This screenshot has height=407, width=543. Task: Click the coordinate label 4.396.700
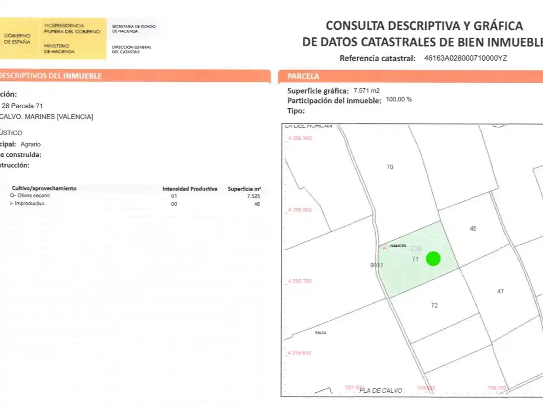300,281
